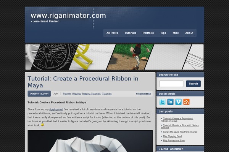
Task: Go to the Tutorials menu item
Action: (130, 33)
